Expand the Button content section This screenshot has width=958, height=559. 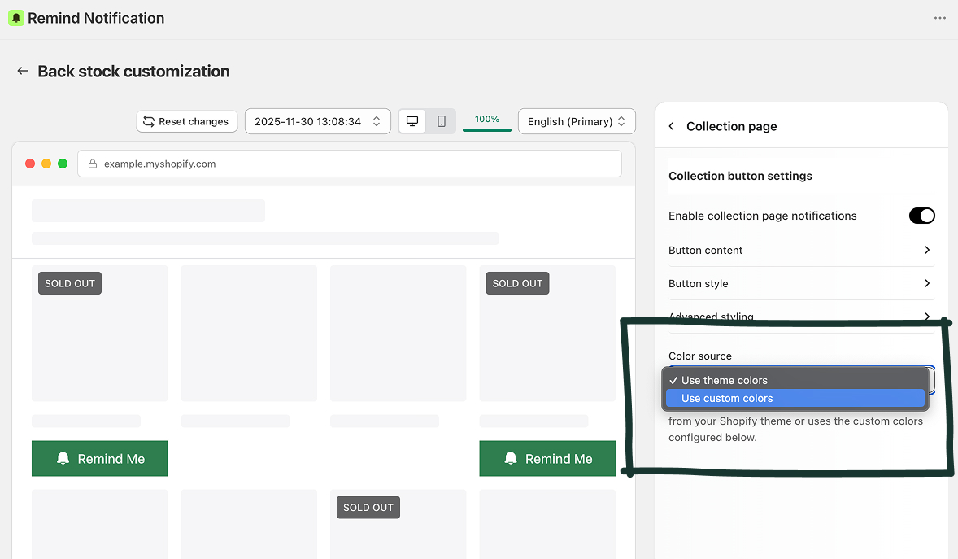[801, 250]
